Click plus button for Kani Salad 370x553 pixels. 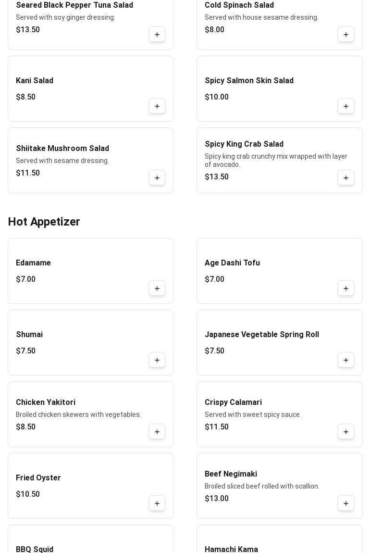(x=157, y=106)
